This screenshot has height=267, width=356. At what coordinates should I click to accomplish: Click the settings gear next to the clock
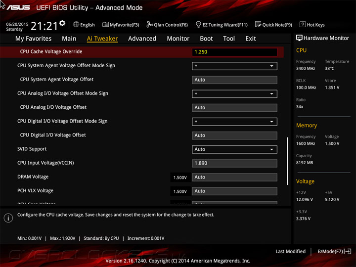(62, 23)
